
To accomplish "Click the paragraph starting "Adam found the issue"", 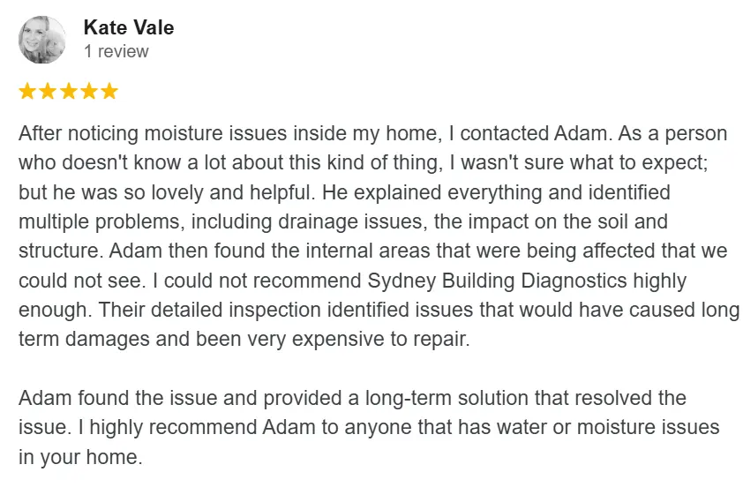I will [x=353, y=399].
